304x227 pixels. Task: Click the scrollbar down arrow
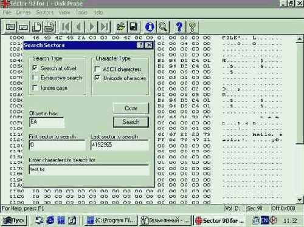[300, 200]
